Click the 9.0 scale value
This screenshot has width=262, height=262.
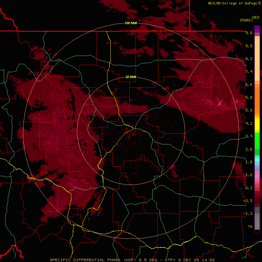249,46
